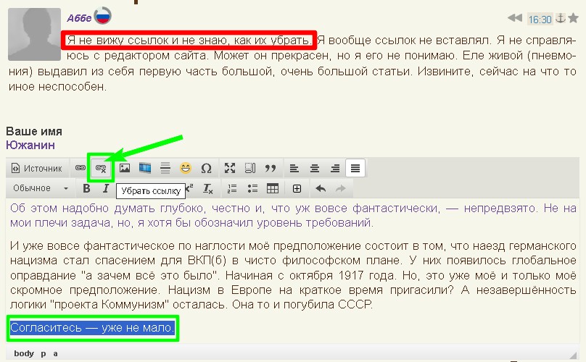Toggle Bold formatting
The image size is (586, 362).
click(86, 188)
